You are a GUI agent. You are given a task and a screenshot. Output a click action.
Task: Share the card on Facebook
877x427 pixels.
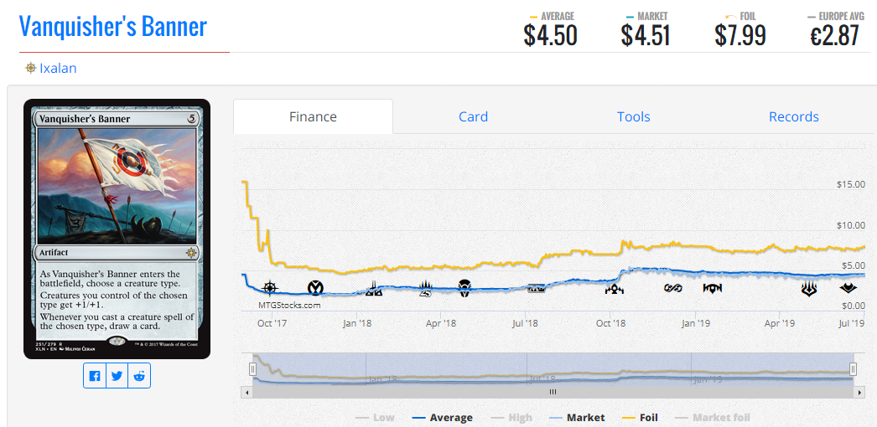[95, 376]
